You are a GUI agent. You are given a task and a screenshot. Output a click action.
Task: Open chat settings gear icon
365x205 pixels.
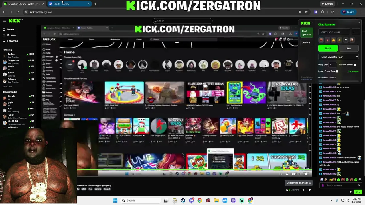pos(351,192)
